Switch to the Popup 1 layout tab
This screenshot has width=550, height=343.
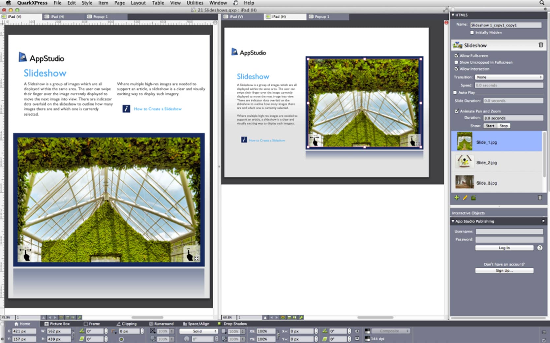100,16
